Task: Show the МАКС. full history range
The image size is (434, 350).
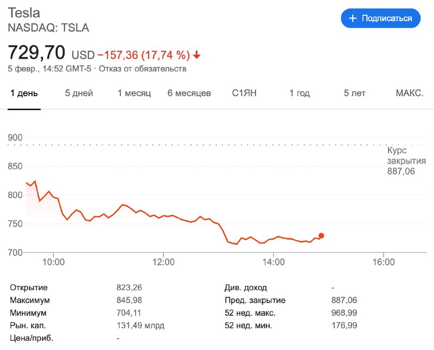Action: 410,93
